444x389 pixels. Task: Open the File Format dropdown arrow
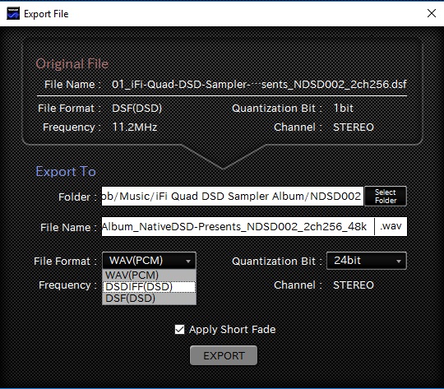click(x=188, y=262)
